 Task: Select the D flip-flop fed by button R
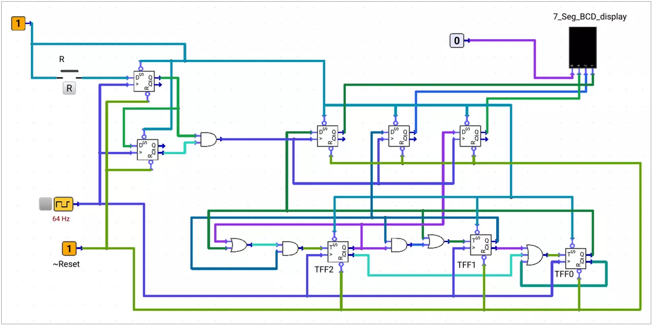coord(144,81)
